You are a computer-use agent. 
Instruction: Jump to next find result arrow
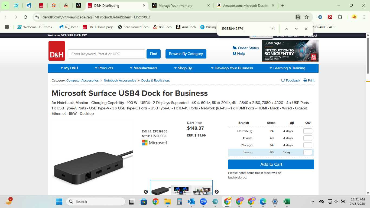click(296, 29)
